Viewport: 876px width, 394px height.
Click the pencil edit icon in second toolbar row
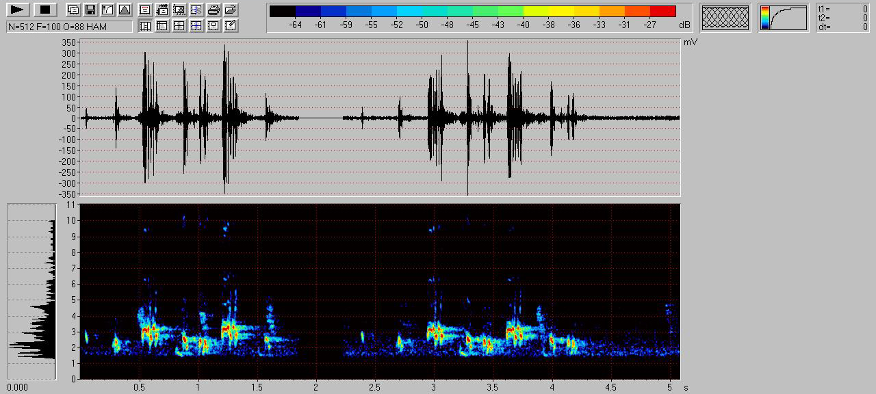[231, 26]
